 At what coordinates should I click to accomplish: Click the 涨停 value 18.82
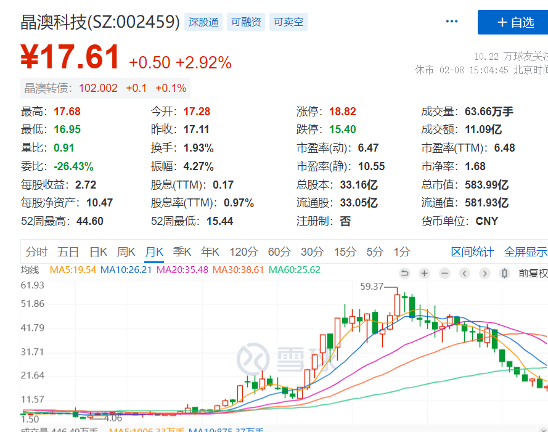click(343, 112)
